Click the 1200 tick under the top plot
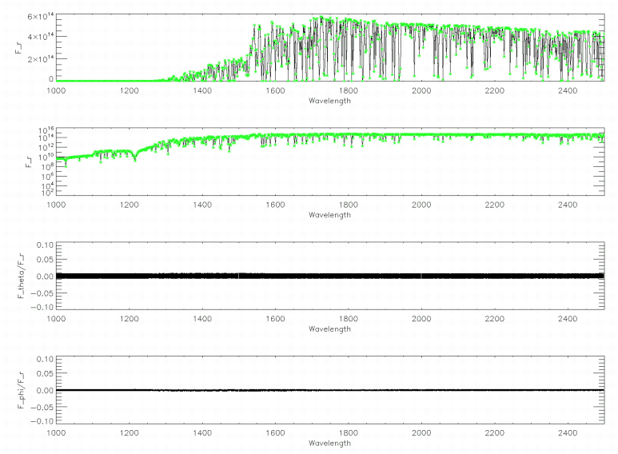 click(130, 90)
